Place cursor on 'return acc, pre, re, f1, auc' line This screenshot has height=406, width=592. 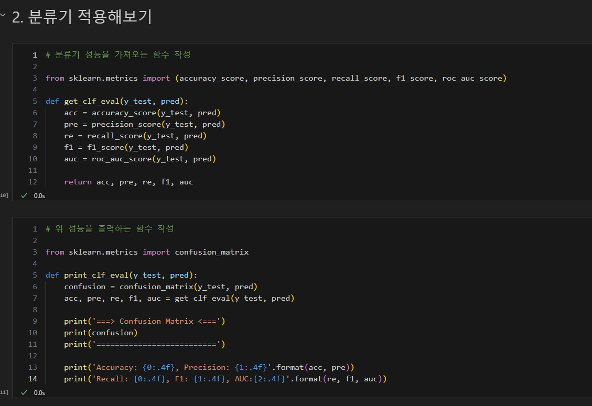(128, 182)
